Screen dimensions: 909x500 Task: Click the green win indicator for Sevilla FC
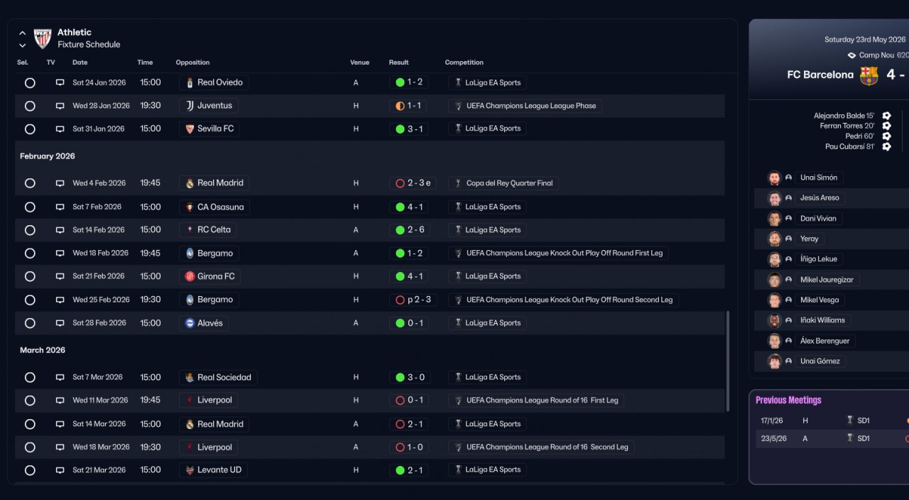[400, 129]
